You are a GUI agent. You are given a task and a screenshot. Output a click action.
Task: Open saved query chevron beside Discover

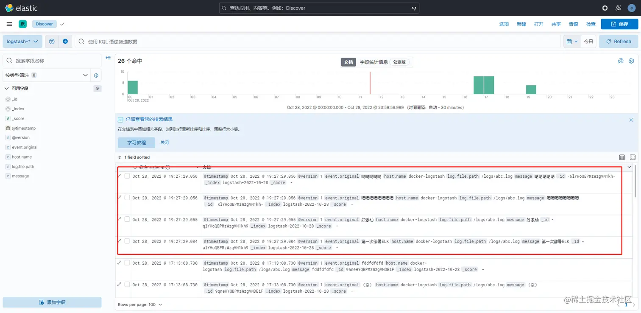62,24
